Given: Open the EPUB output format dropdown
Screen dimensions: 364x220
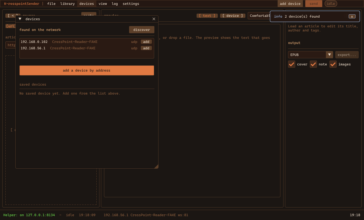Looking at the screenshot, I should tap(311, 55).
